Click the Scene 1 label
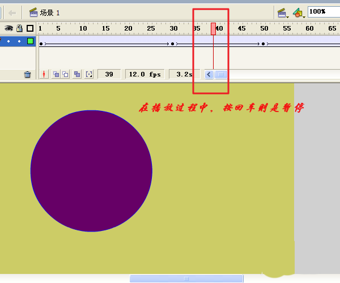Viewport: 340px width, 283px height. [50, 13]
